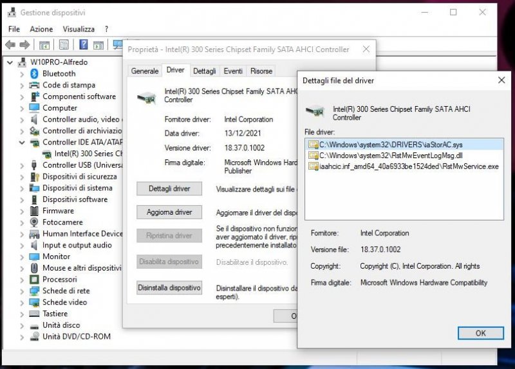Screen dimensions: 515x369
Task: Select the Intel(R) 300 Series device in tree
Action: [82, 154]
